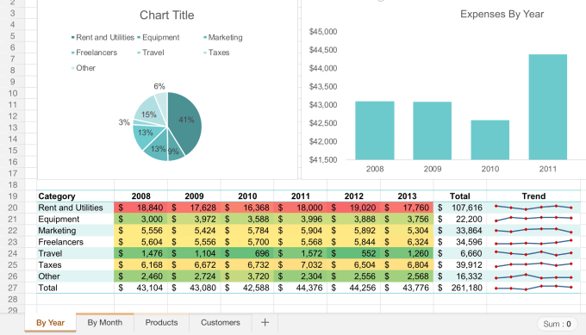Select the Taxes legend entry
The width and height of the screenshot is (586, 335).
(216, 53)
